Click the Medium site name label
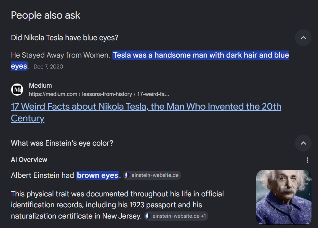This screenshot has width=318, height=228. (40, 86)
